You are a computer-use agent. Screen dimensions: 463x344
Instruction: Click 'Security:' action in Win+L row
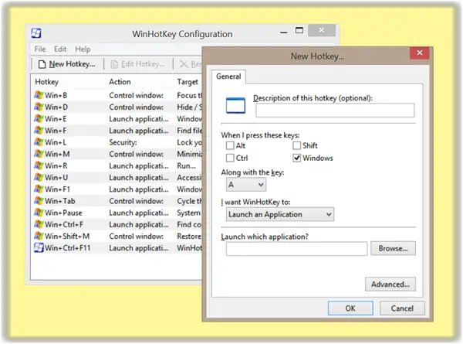pyautogui.click(x=123, y=142)
